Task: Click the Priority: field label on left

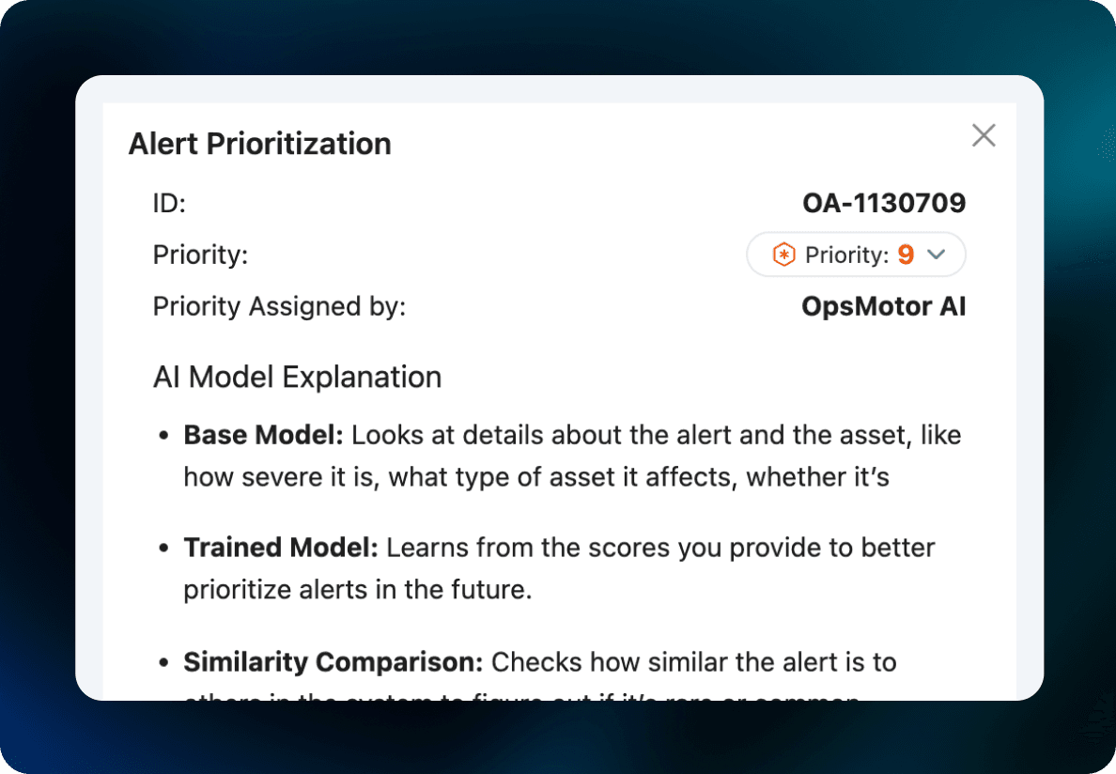Action: [201, 255]
